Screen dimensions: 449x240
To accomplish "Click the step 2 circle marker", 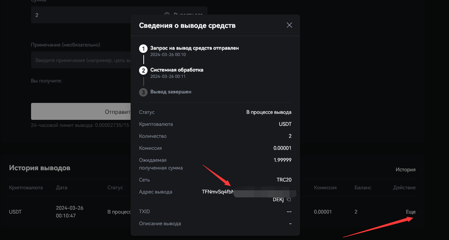I will pos(143,70).
